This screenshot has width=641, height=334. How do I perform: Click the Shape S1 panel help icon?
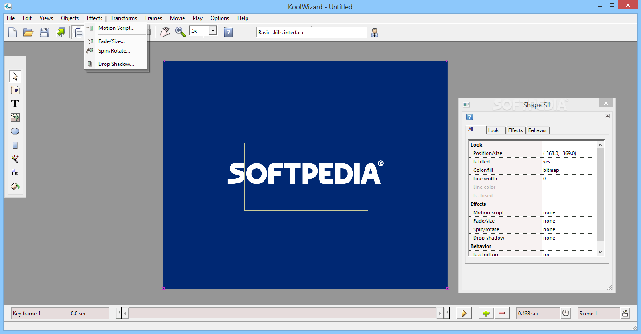tap(470, 117)
